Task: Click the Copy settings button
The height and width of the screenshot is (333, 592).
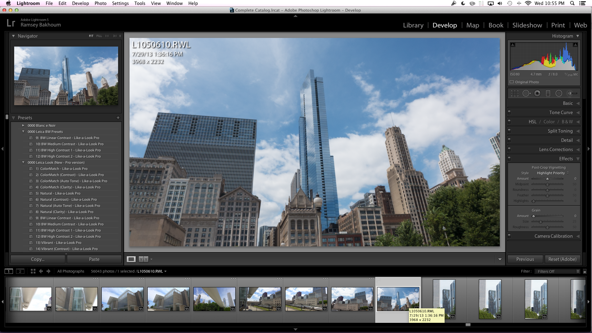Action: tap(37, 259)
